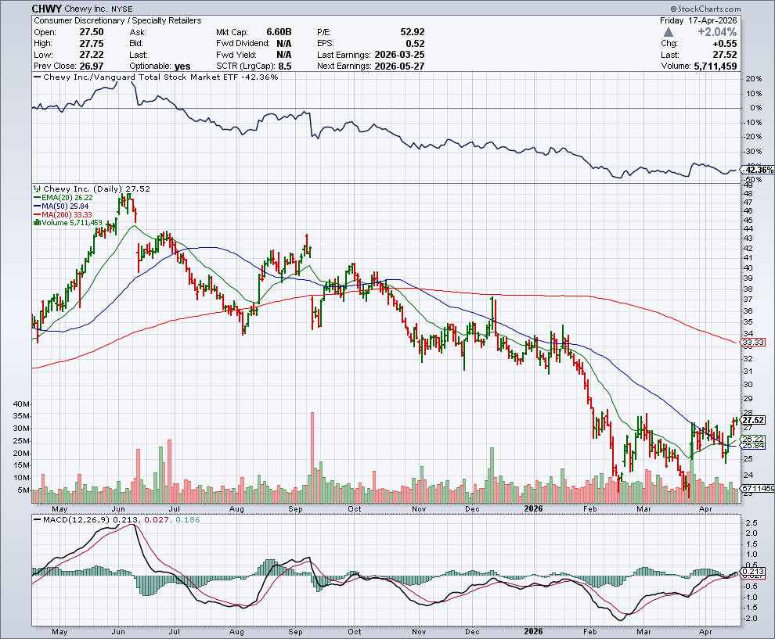Click the Chewy Inc./Vanguard Total Stock Market ETF legend
The height and width of the screenshot is (639, 775).
(160, 77)
